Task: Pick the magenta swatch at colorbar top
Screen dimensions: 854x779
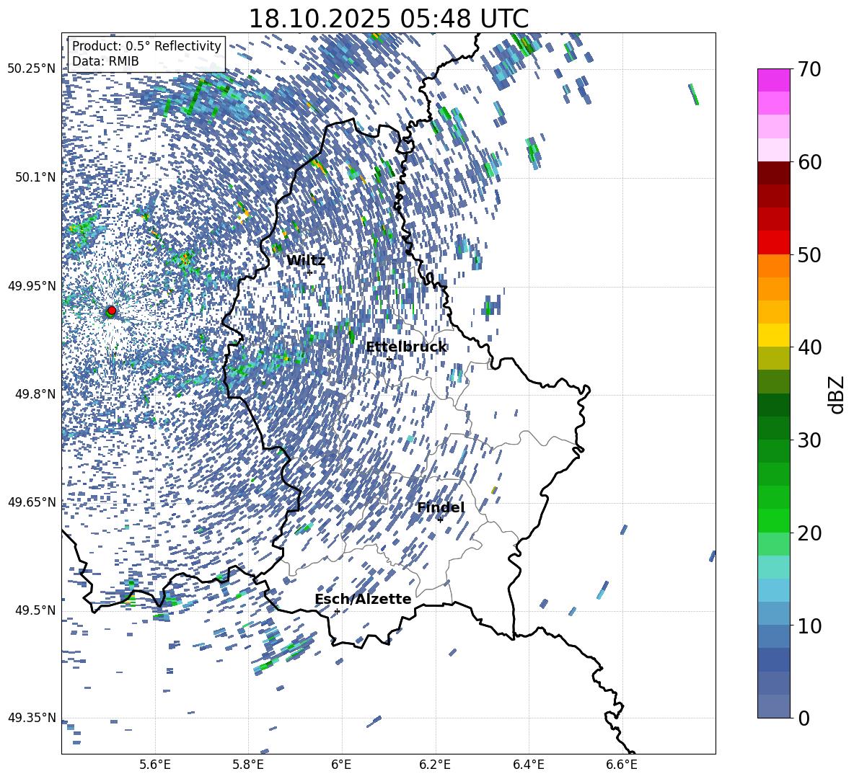Action: tap(773, 80)
